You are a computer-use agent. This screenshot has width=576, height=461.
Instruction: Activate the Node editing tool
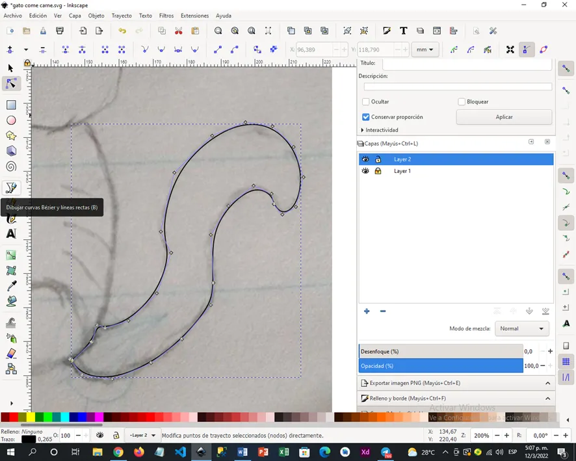[11, 84]
